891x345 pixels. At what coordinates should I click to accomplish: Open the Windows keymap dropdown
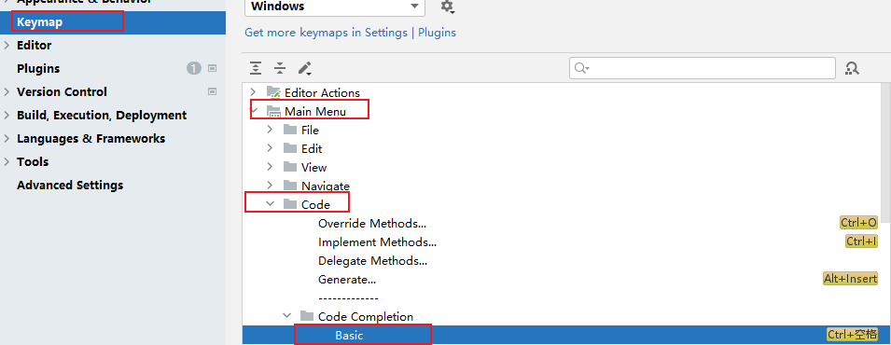pos(335,7)
